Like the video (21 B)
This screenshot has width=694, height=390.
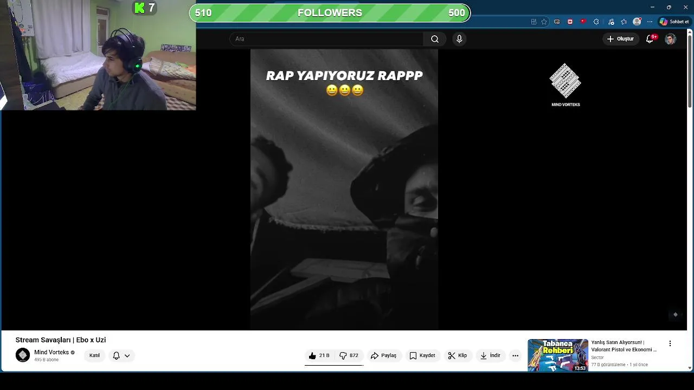(x=319, y=355)
